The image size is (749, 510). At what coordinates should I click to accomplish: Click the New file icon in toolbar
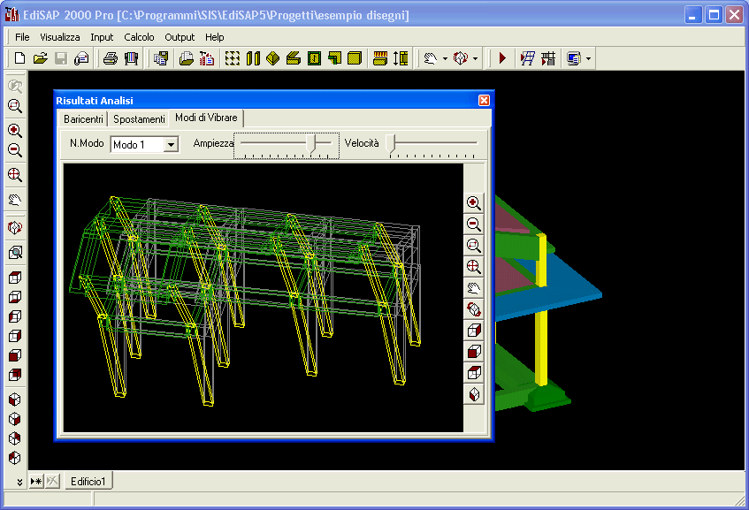click(x=19, y=58)
